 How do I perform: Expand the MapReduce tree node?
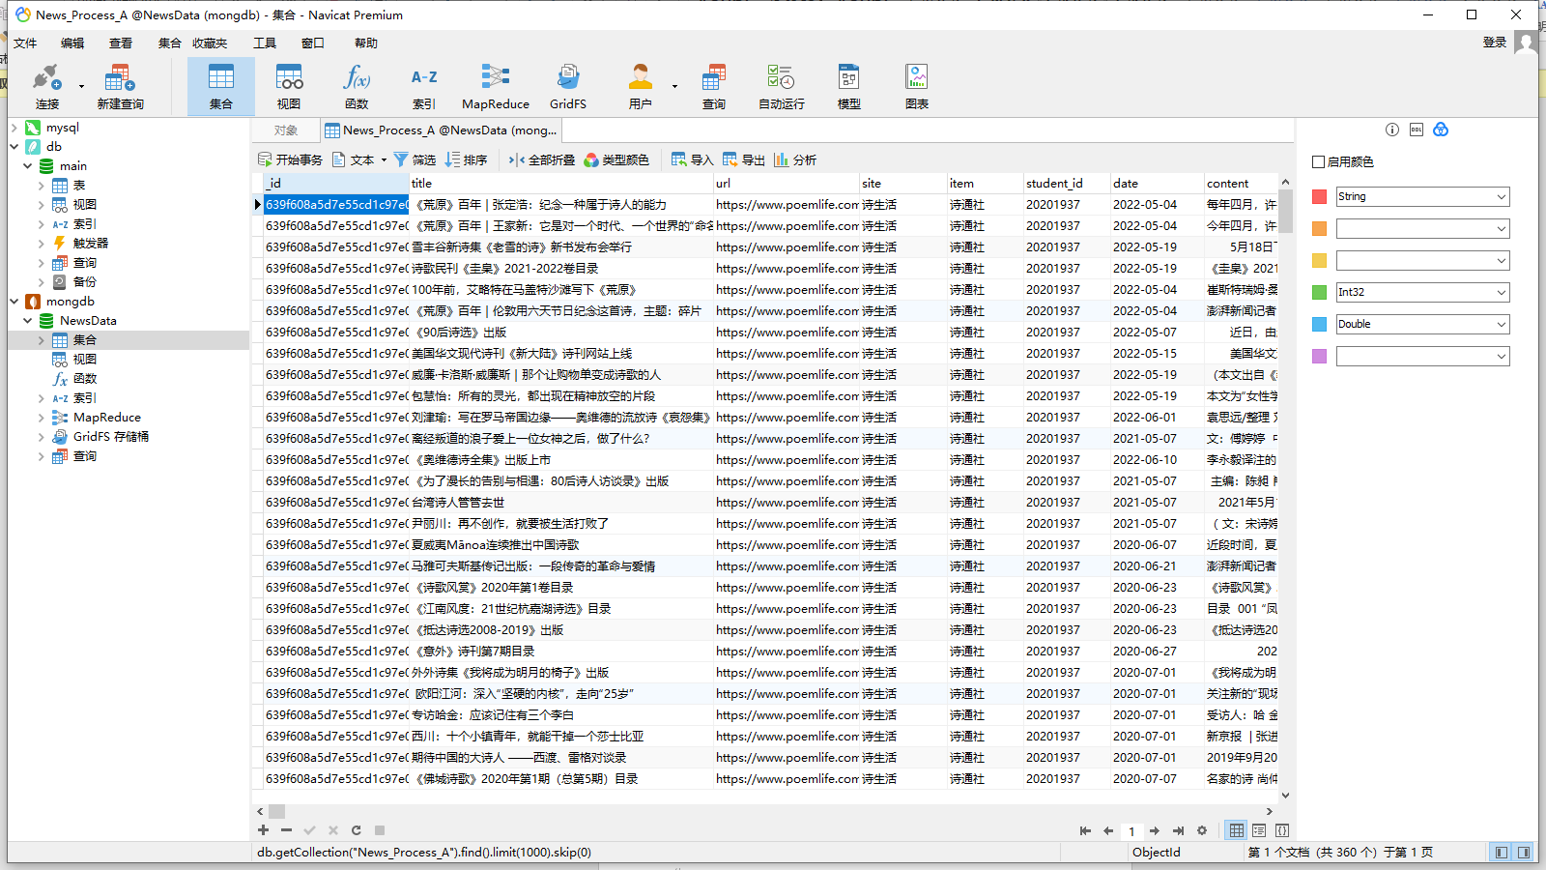click(42, 418)
